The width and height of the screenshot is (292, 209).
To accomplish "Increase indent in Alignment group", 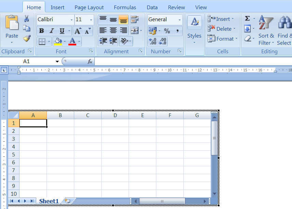I will pos(113,41).
